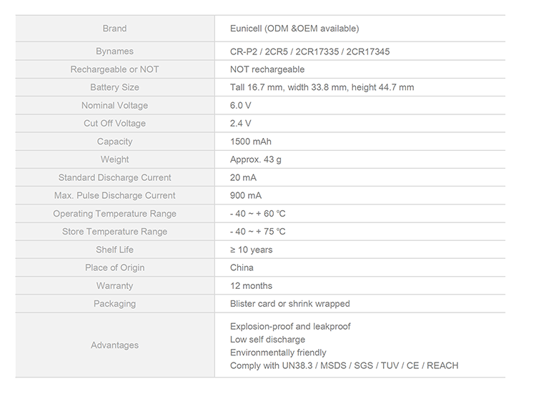Select the Tall 16.7 mm dimensions text
Viewport: 536px width, 409px height.
pos(322,87)
